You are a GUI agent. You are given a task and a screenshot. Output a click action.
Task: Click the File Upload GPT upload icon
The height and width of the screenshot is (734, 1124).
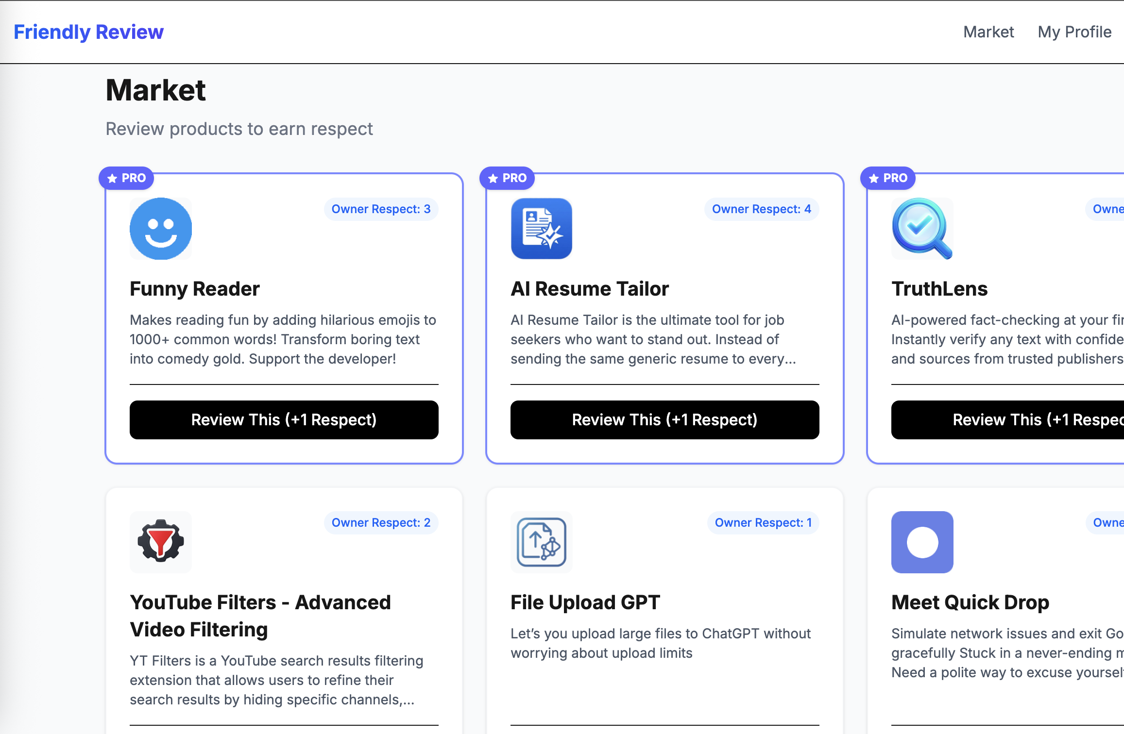541,542
